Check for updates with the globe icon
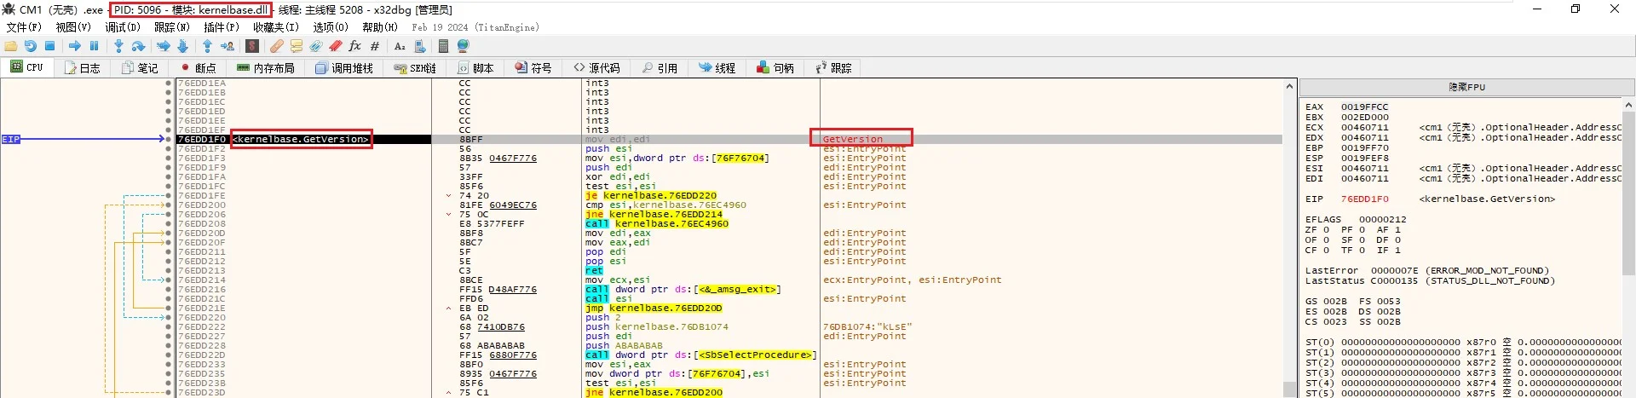Image resolution: width=1636 pixels, height=398 pixels. (x=463, y=46)
